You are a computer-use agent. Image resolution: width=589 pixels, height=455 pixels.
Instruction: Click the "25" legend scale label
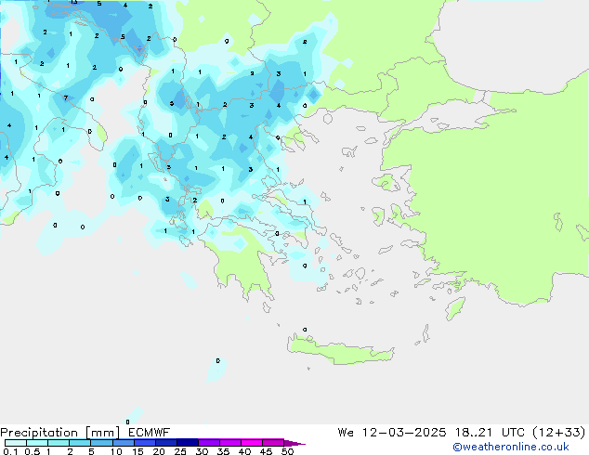180,451
